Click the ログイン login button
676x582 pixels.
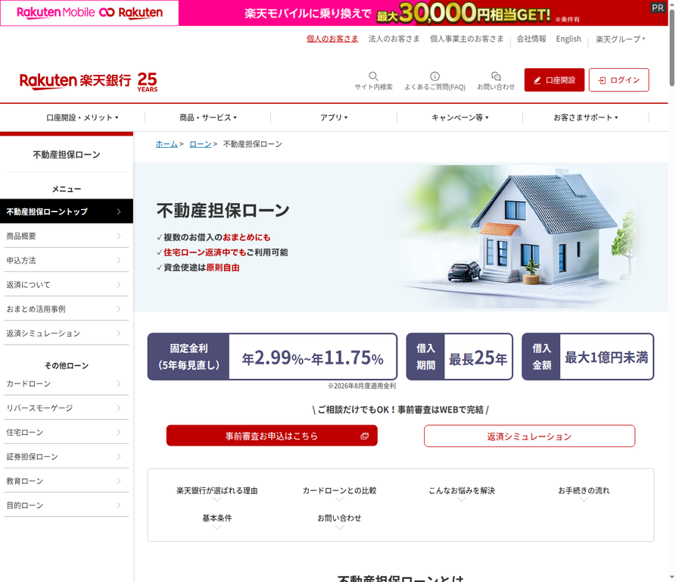[x=618, y=80]
